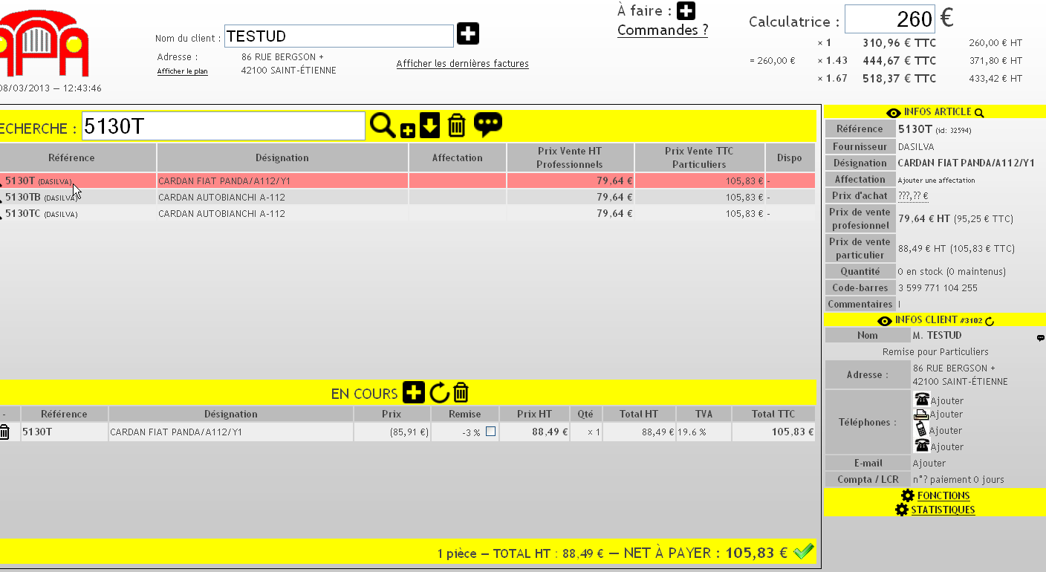The height and width of the screenshot is (572, 1046).
Task: Click the trash icon in the search bar
Action: point(457,126)
